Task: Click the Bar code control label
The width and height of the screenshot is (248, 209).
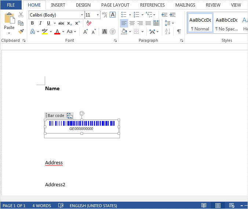Action: [56, 115]
